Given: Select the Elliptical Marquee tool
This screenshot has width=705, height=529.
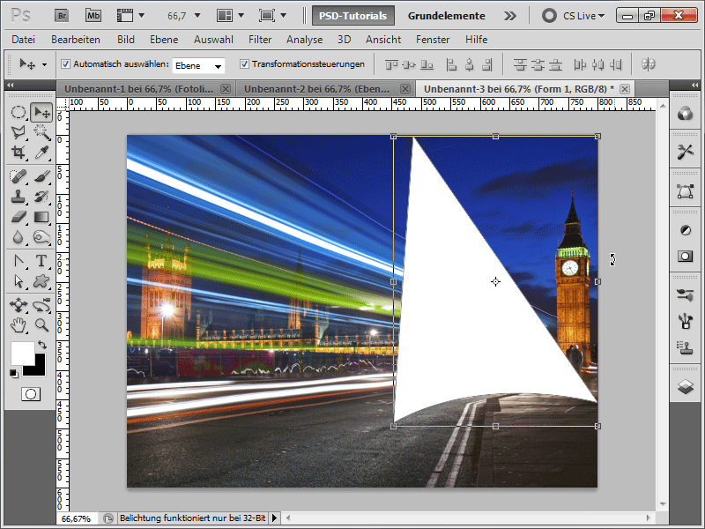Looking at the screenshot, I should pos(18,112).
